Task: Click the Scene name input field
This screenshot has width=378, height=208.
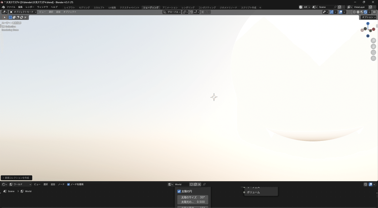Action: coord(325,7)
